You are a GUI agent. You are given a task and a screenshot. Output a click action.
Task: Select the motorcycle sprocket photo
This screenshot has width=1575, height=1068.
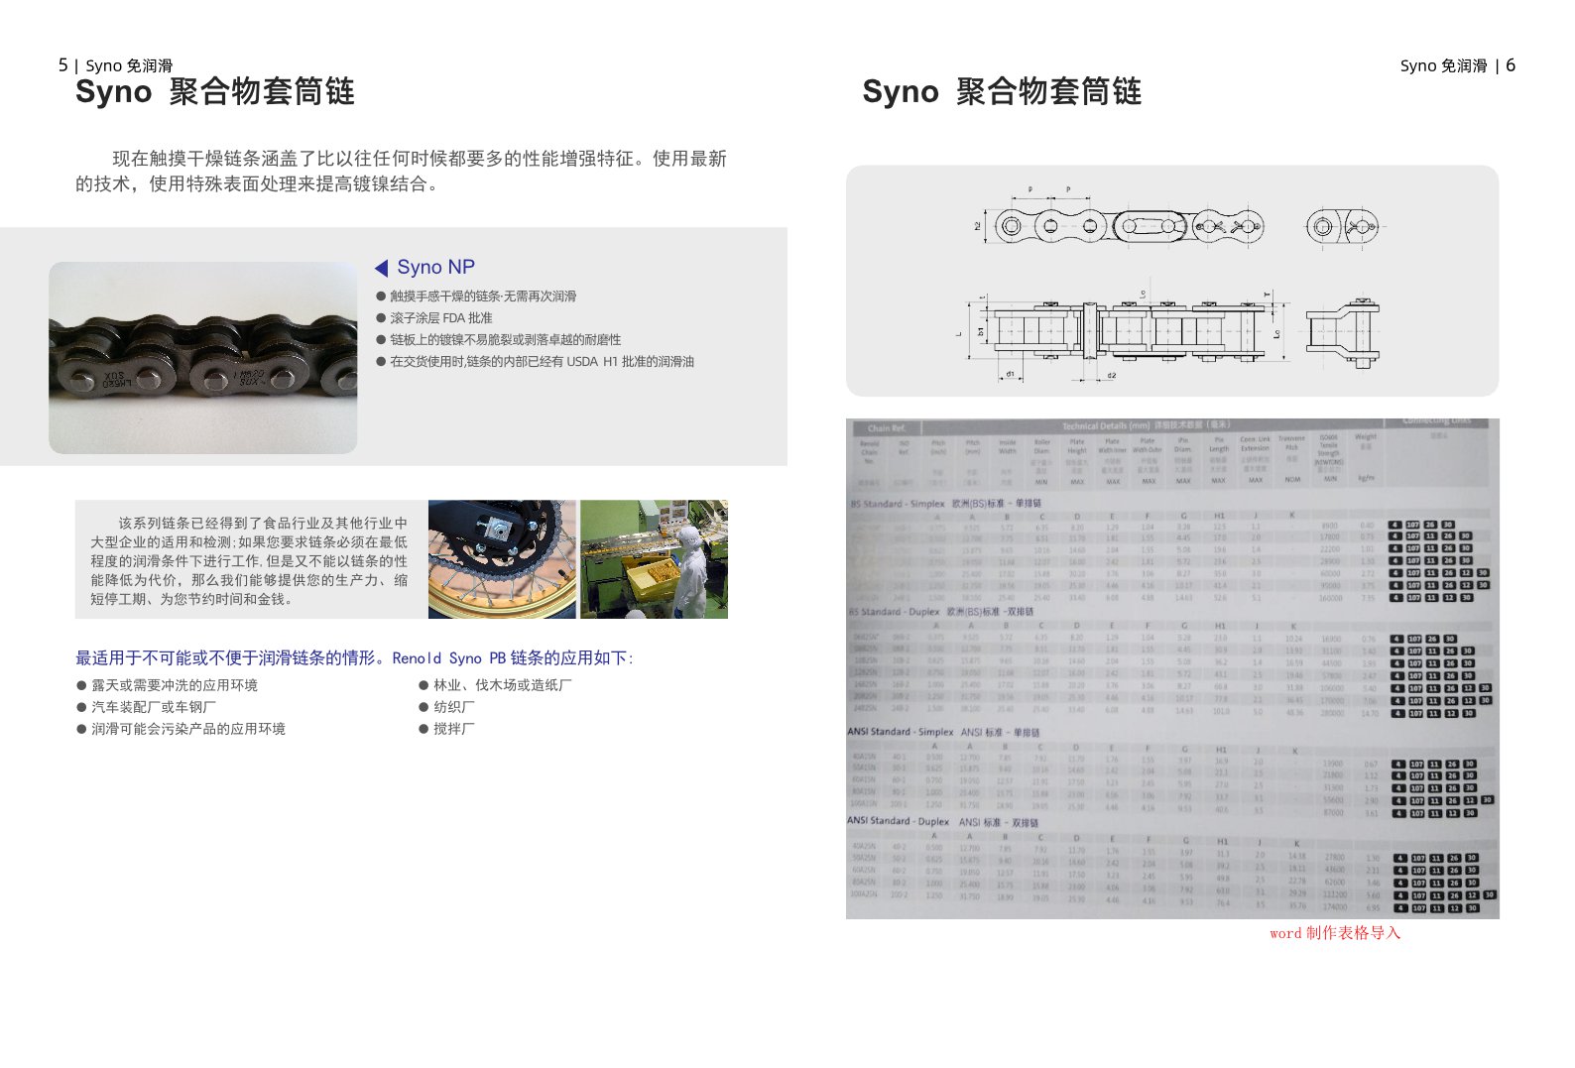502,559
